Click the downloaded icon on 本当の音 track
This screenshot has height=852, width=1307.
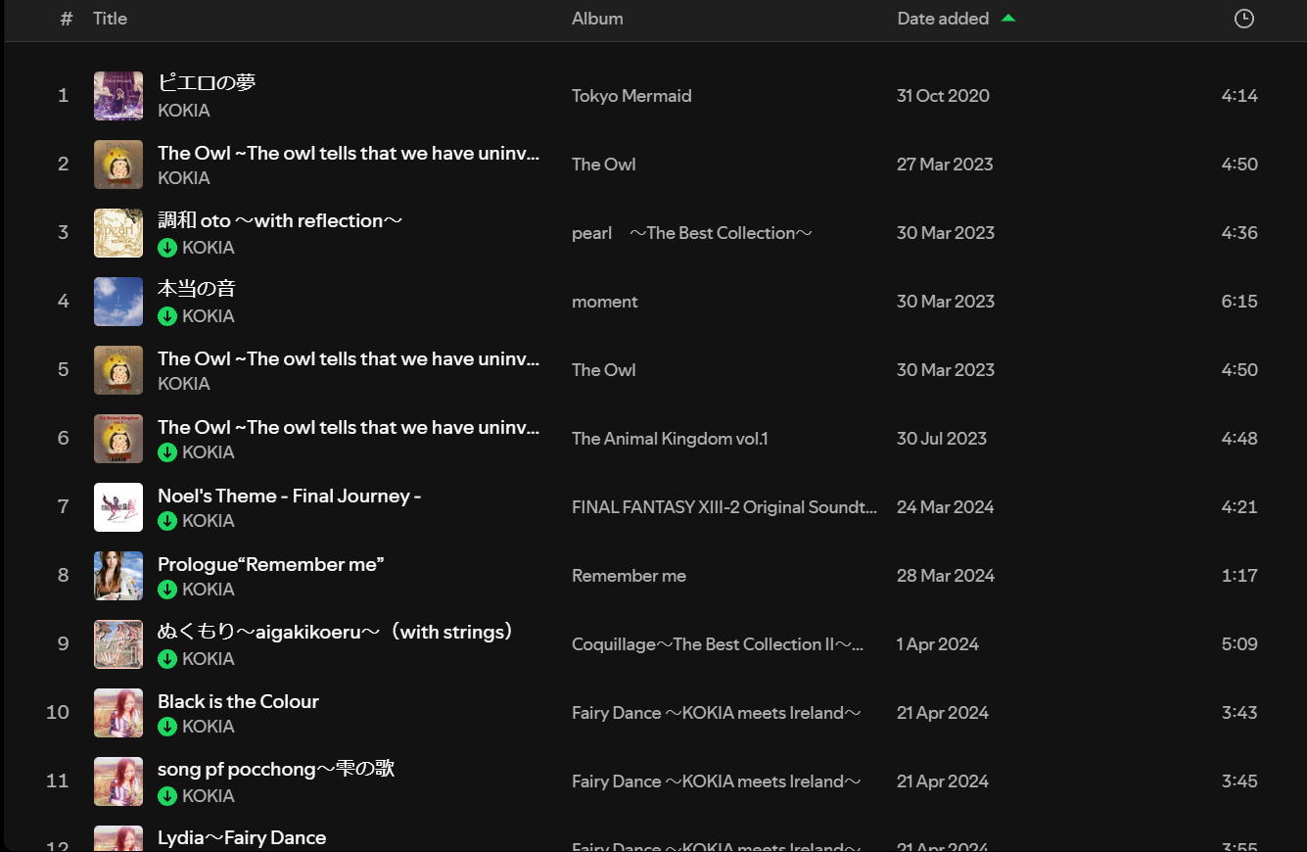pos(167,316)
